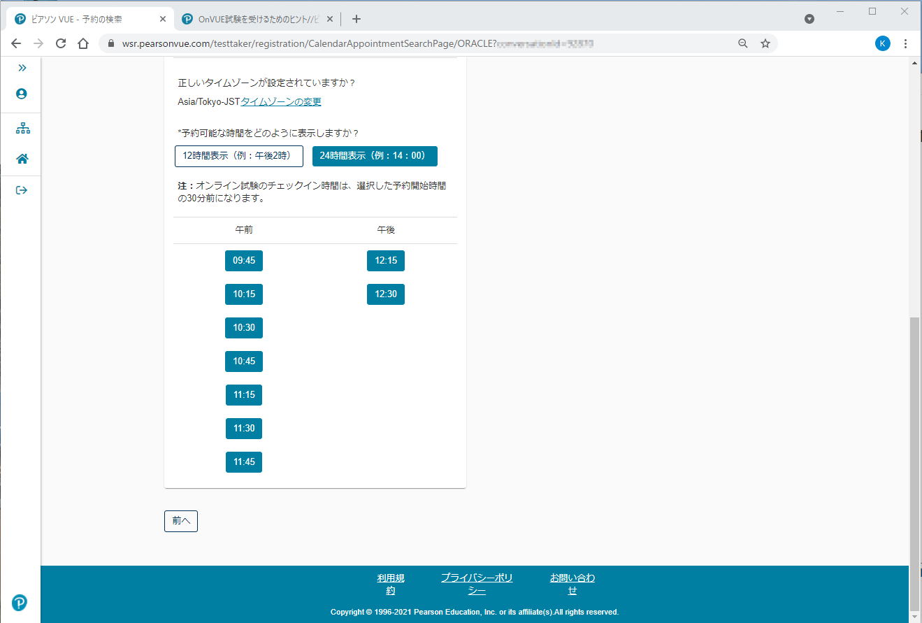The height and width of the screenshot is (623, 922).
Task: Bookmark this page with the star icon
Action: click(x=765, y=43)
